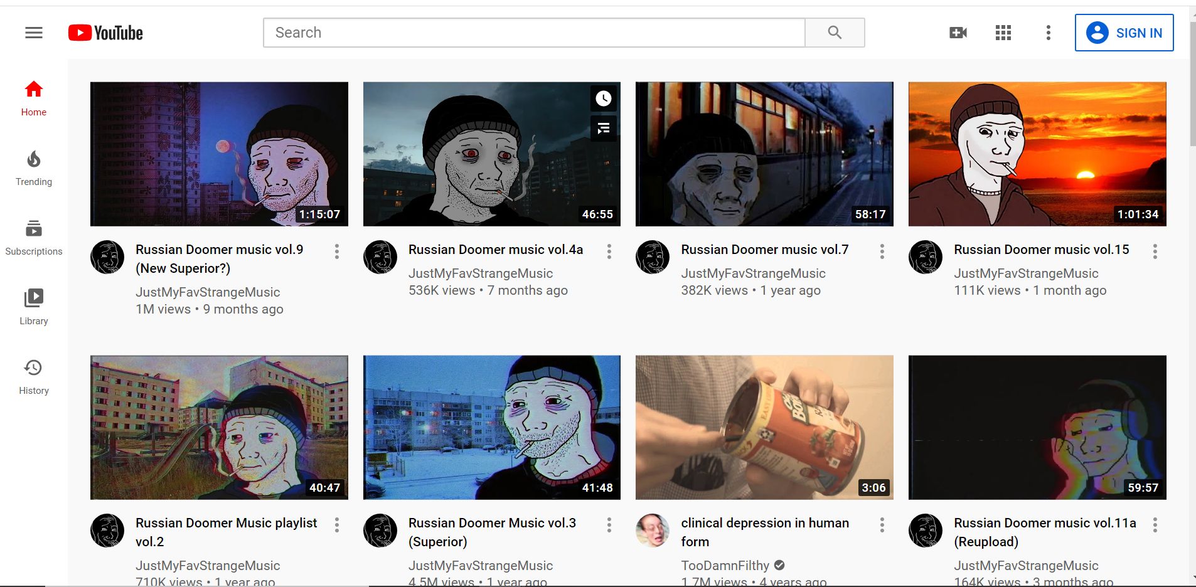Screen dimensions: 1196x587
Task: Click inside the Search input field
Action: pyautogui.click(x=533, y=32)
